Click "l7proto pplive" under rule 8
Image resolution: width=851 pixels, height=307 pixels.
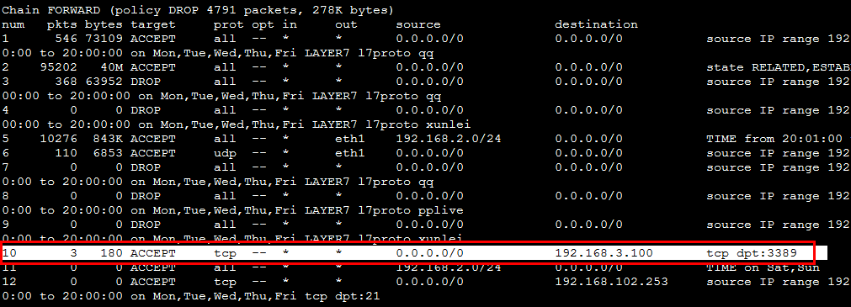(412, 210)
